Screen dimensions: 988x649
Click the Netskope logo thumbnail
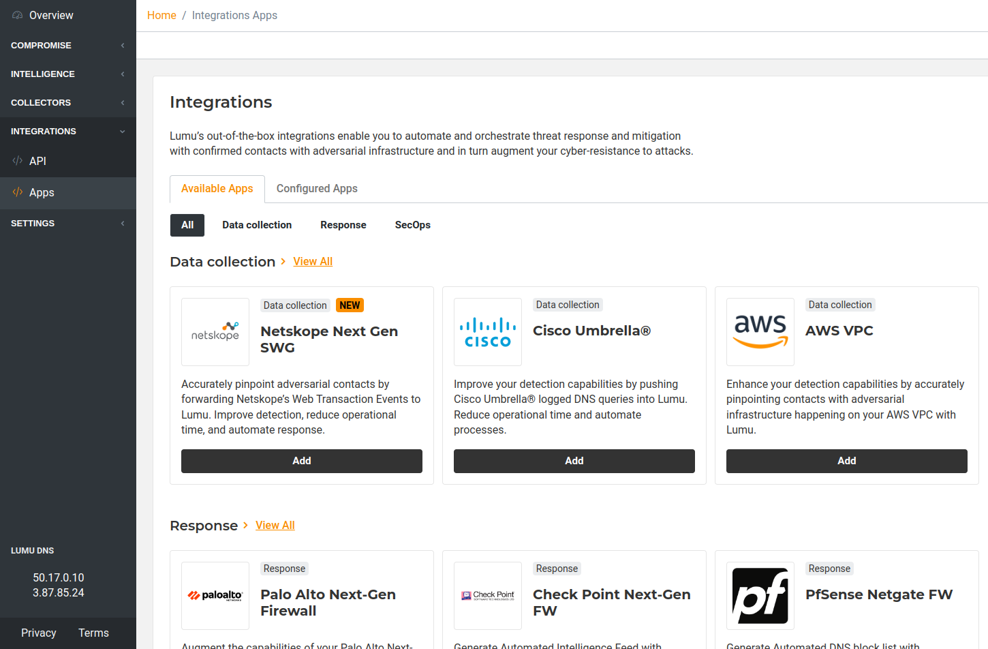coord(215,332)
